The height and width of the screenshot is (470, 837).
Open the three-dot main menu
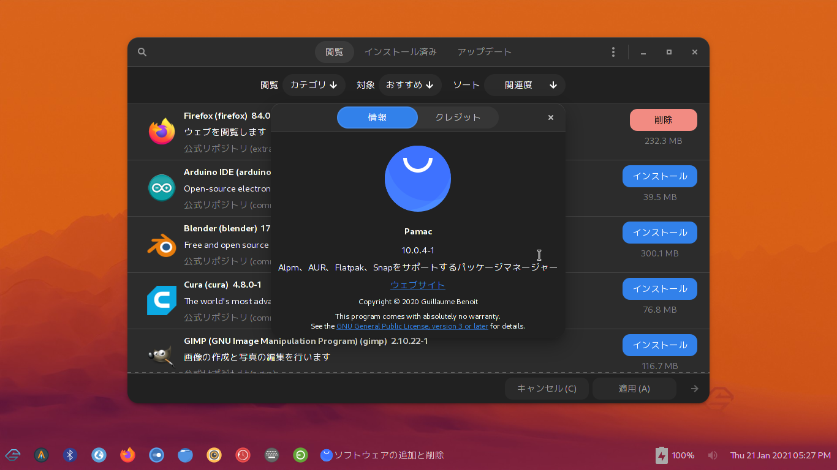click(x=613, y=52)
